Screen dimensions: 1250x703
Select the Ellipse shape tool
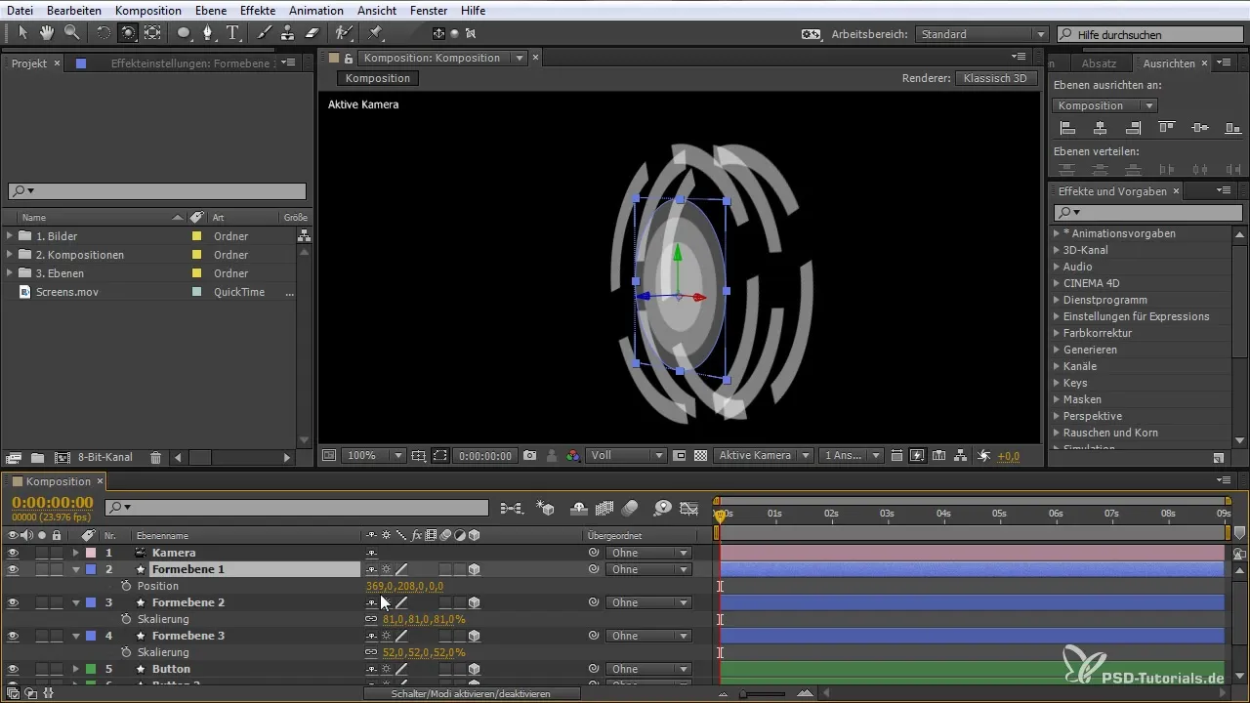[184, 32]
